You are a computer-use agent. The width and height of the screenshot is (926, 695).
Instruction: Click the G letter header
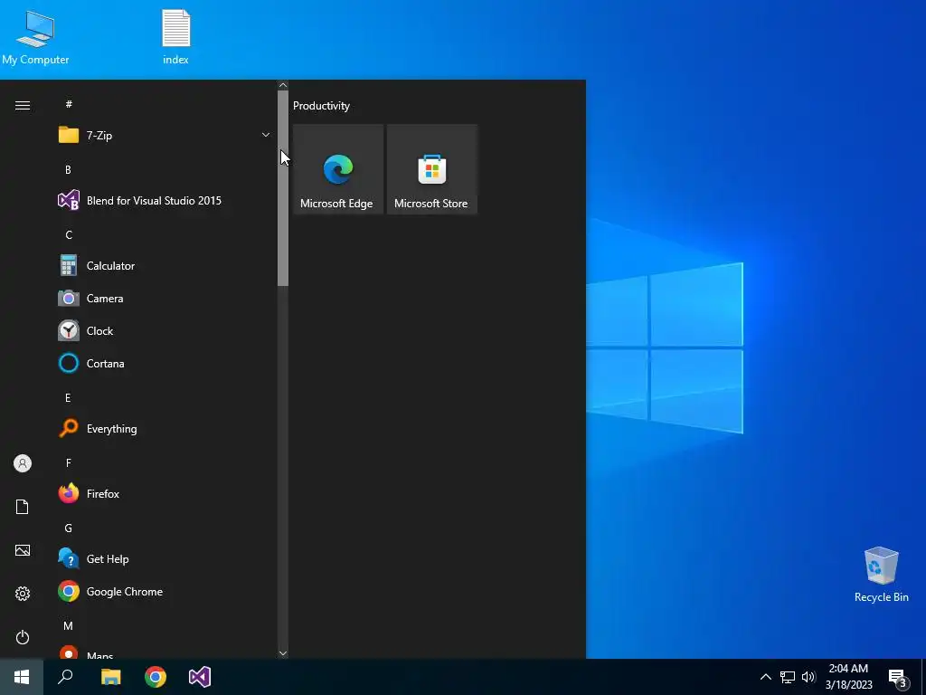pos(69,528)
